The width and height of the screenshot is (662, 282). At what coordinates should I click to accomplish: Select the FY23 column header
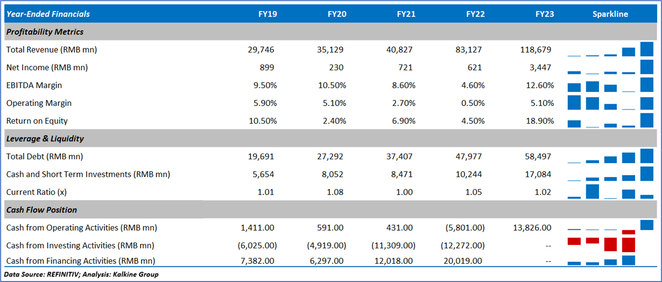click(545, 14)
